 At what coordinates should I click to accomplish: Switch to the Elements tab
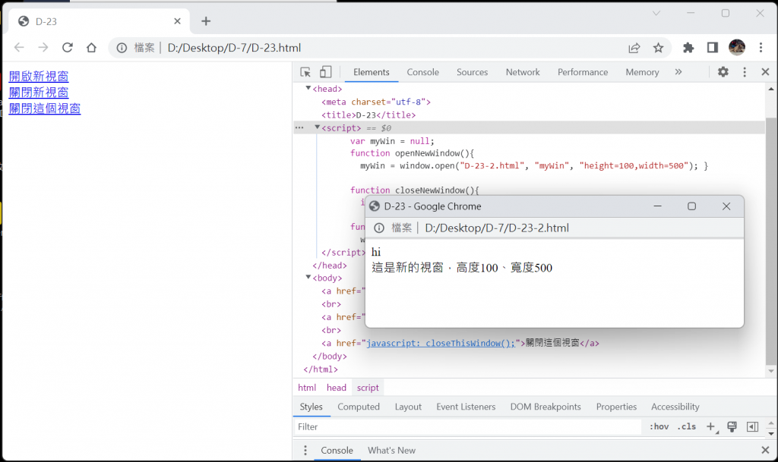pos(371,72)
